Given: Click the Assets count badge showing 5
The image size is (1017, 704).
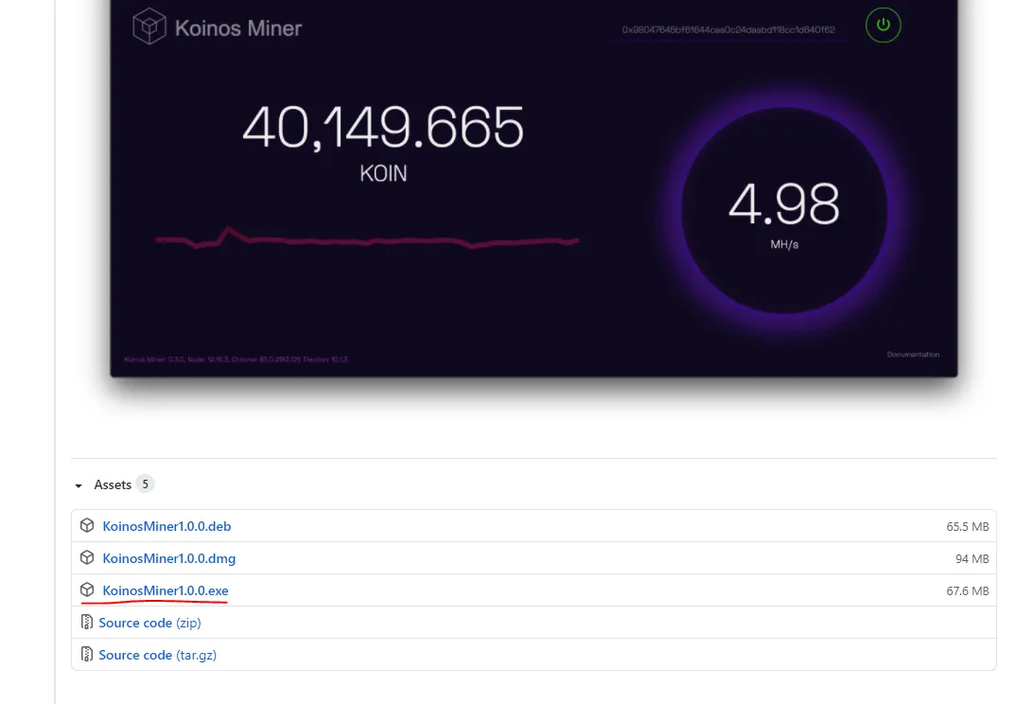Looking at the screenshot, I should (146, 484).
